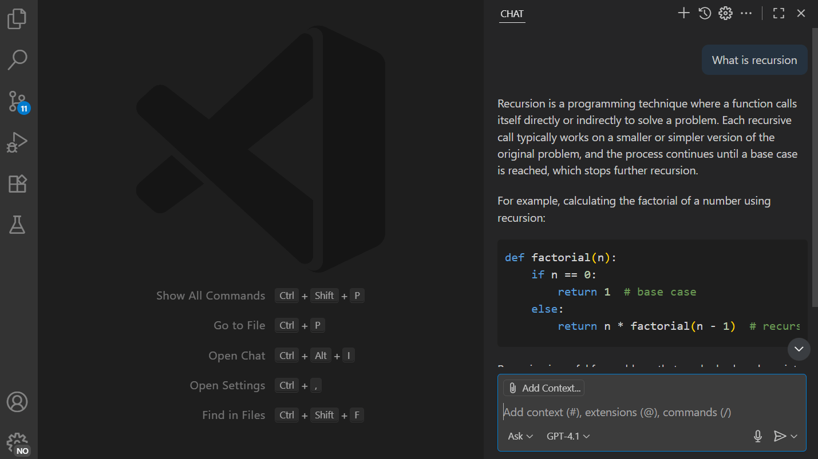Viewport: 818px width, 459px height.
Task: Start a new chat session
Action: 683,13
